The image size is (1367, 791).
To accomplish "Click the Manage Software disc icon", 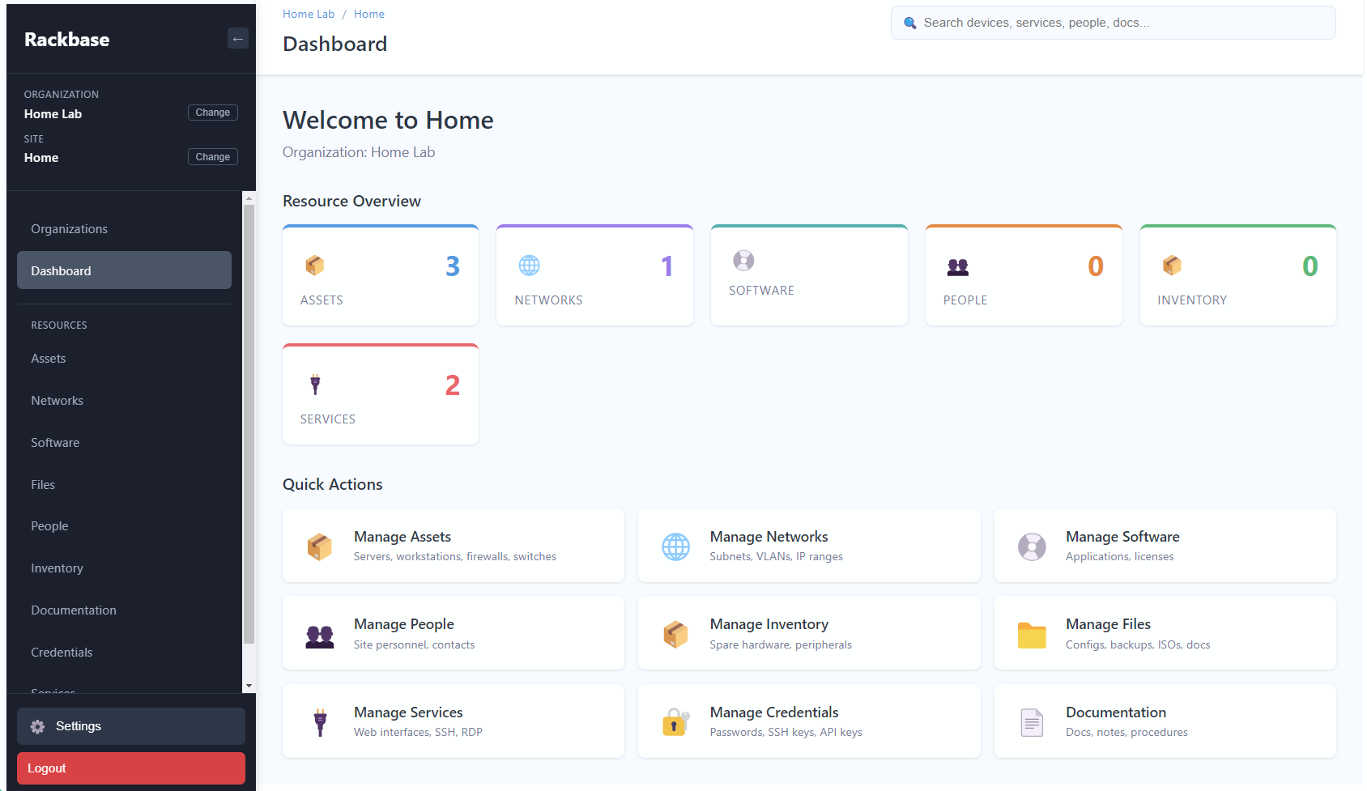I will 1032,546.
